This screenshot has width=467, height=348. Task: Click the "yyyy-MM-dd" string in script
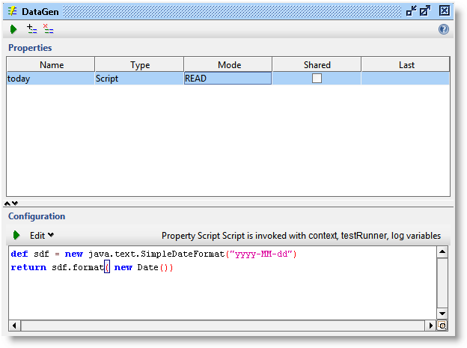click(x=261, y=254)
